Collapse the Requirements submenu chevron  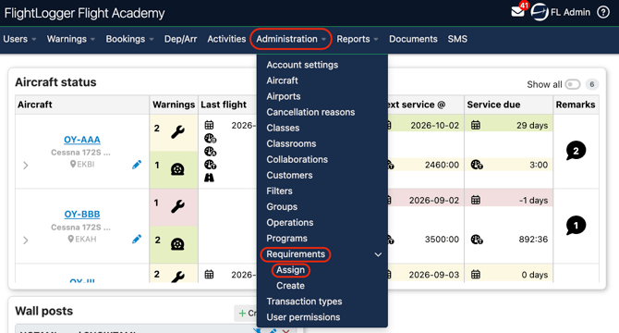(x=378, y=254)
